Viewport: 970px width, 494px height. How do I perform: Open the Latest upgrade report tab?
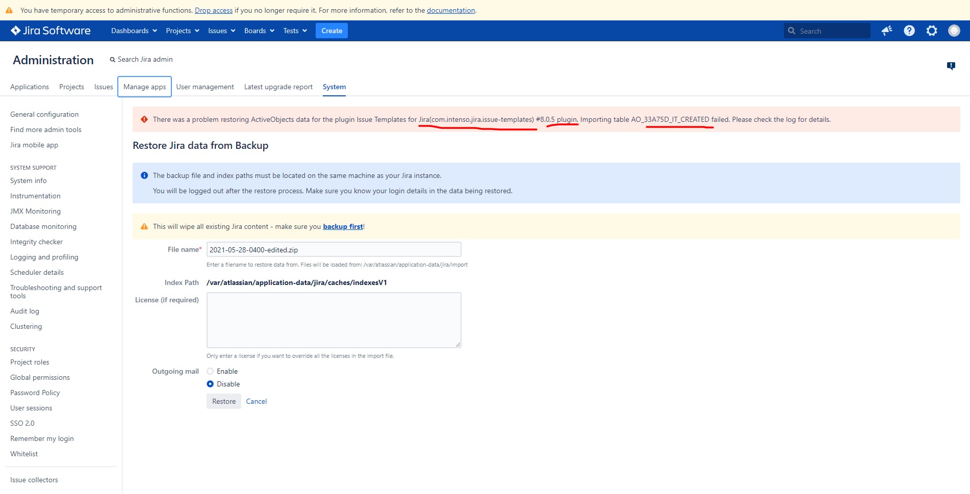[278, 87]
